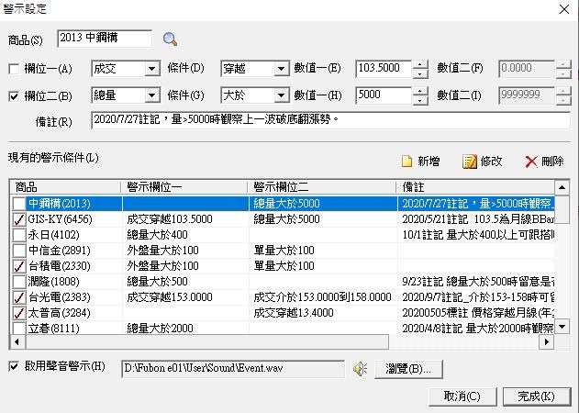579x413 pixels.
Task: Click the speaker icon to preview sound
Action: pyautogui.click(x=361, y=369)
